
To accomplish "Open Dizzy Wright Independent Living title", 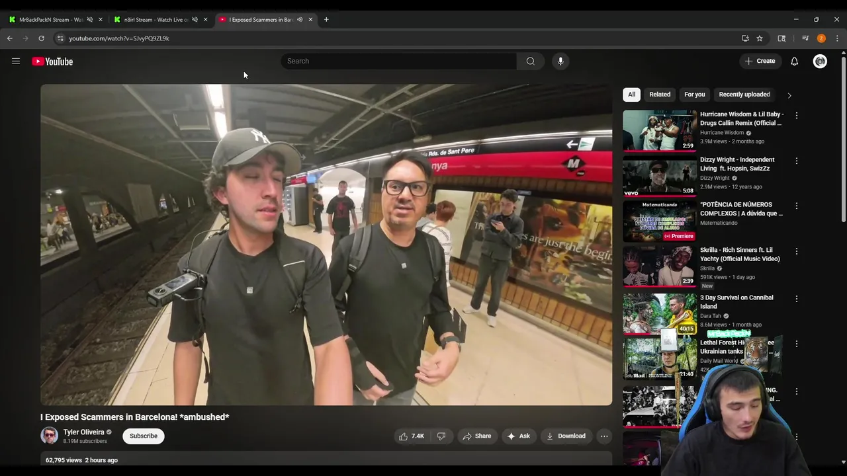I will [x=737, y=164].
